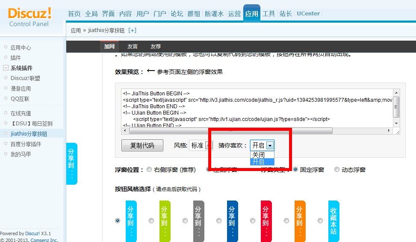Open 插件 in the sidebar
Image resolution: width=416 pixels, height=242 pixels.
click(15, 58)
